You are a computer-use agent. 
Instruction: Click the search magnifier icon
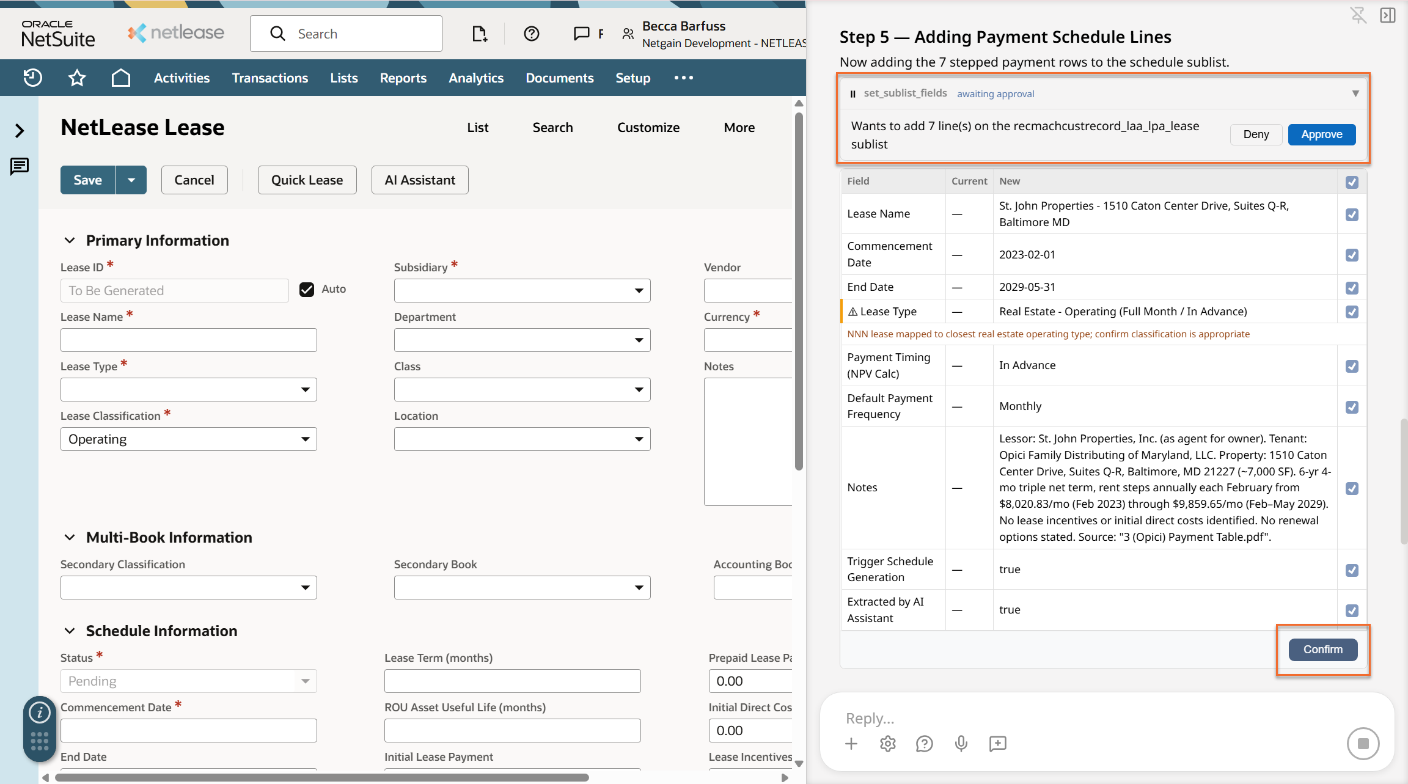(x=277, y=34)
